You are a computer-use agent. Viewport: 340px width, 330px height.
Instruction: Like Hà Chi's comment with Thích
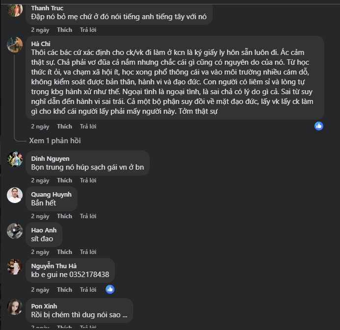point(64,127)
